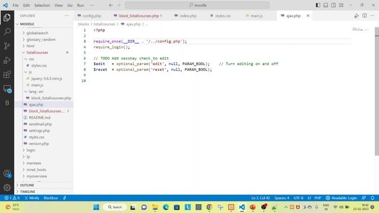Open the Run menu
This screenshot has height=213, width=379.
pyautogui.click(x=81, y=5)
